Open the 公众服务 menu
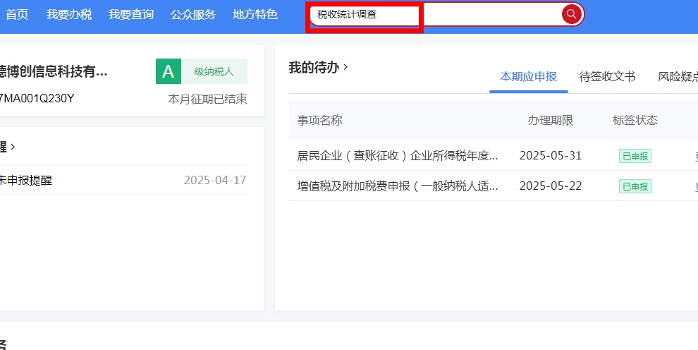 192,14
